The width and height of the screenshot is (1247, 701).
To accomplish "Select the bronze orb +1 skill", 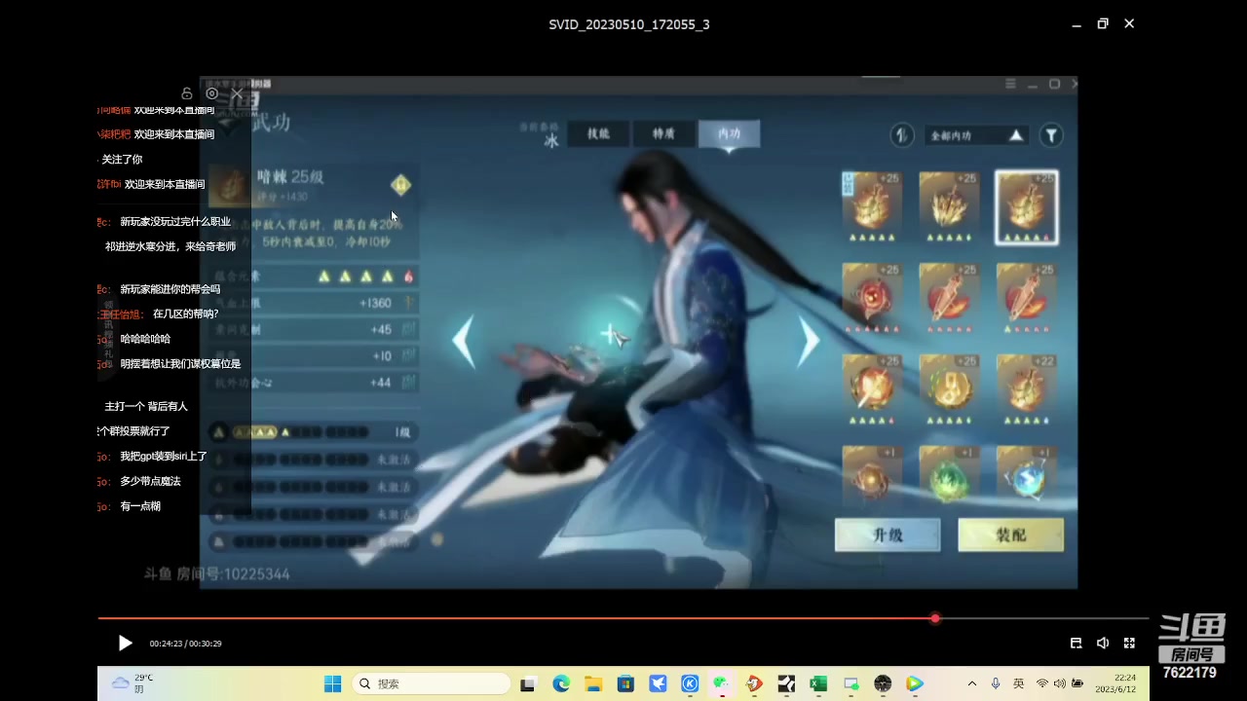I will pyautogui.click(x=871, y=474).
